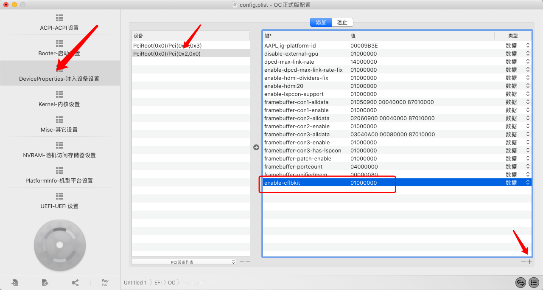543x290 pixels.
Task: Select the value 14000000
Action: tap(364, 62)
